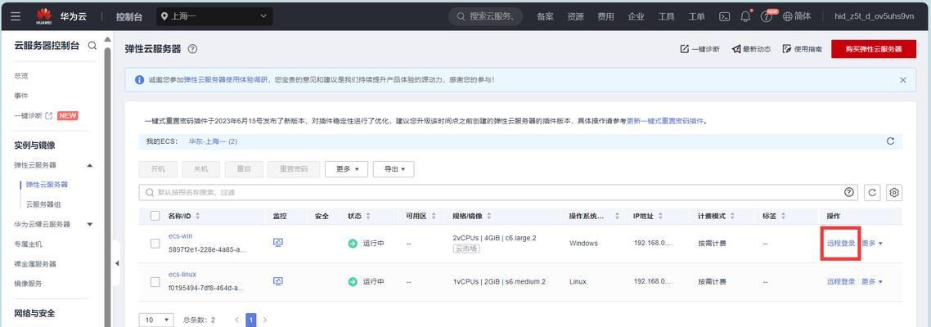Screen dimensions: 931x327
Task: Go to pagination page 1
Action: 251,320
